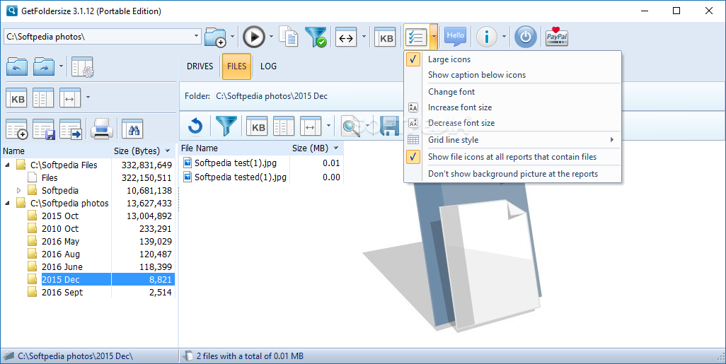Expand the Softpedia subfolder node
Viewport: 726px width, 364px height.
coord(18,190)
